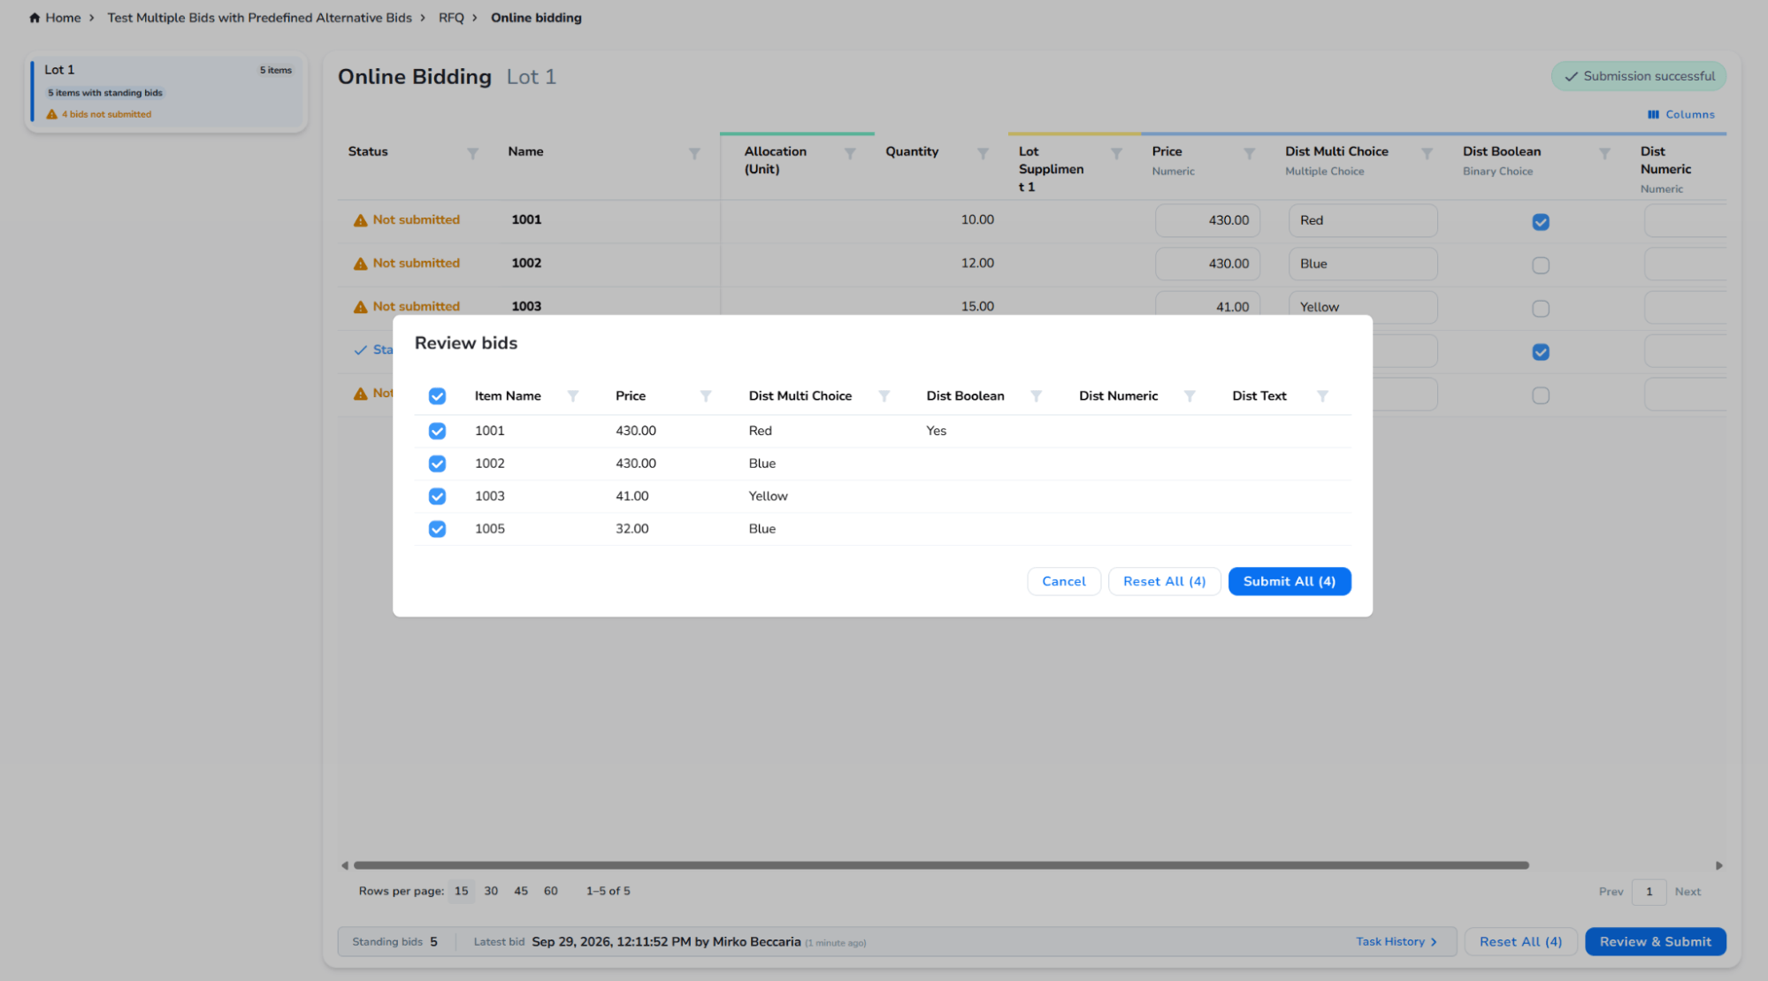Uncheck item 1003 in Review bids
The image size is (1768, 981).
pos(437,496)
